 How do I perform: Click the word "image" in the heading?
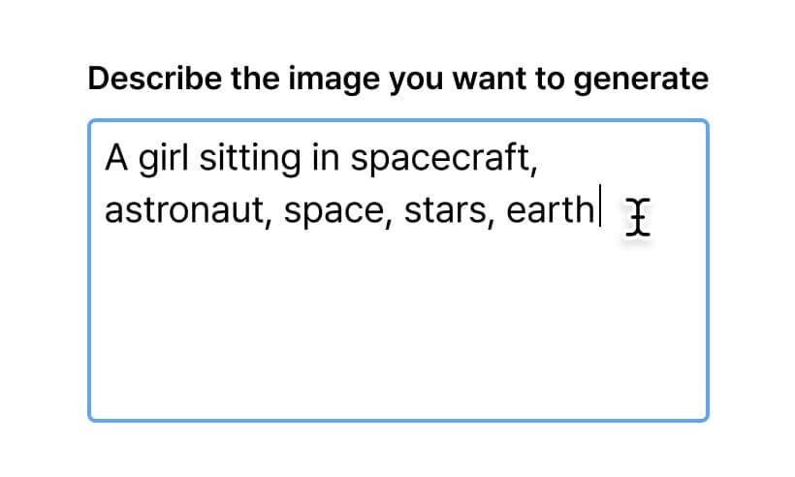coord(264,80)
